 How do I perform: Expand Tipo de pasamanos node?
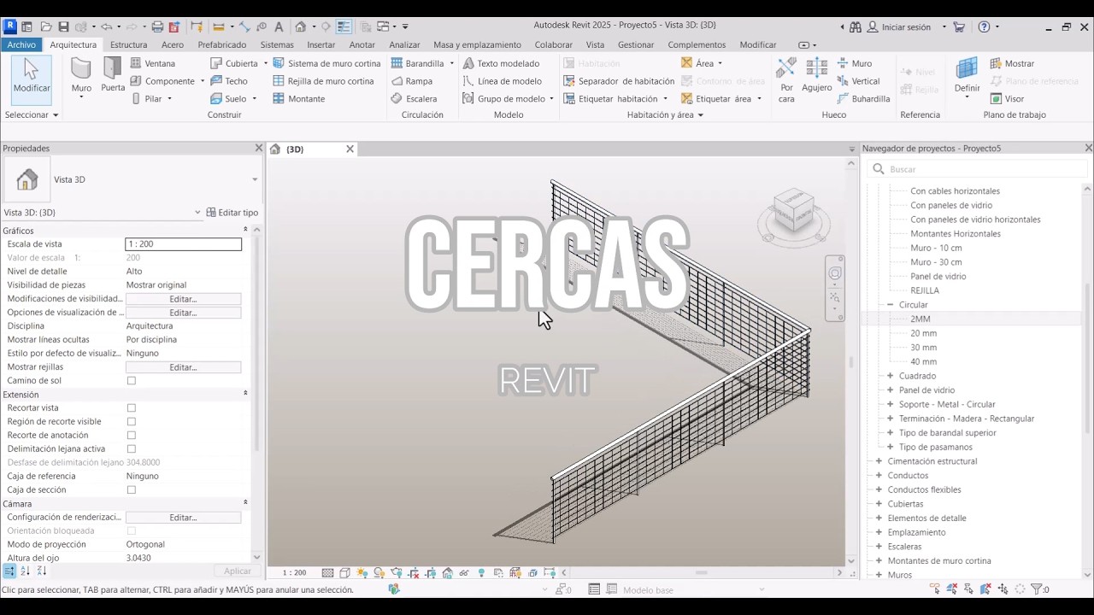click(890, 448)
